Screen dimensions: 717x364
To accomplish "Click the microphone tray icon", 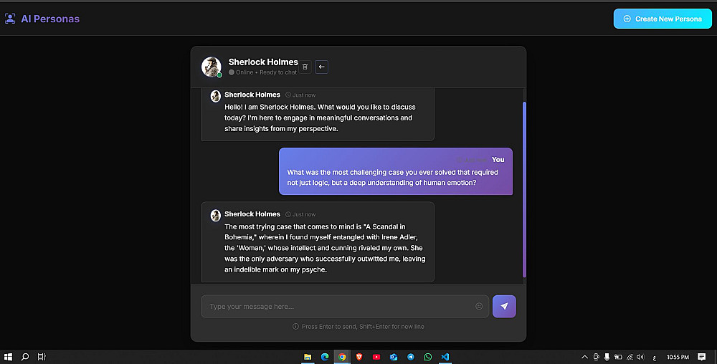I will click(607, 357).
